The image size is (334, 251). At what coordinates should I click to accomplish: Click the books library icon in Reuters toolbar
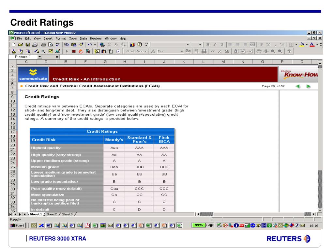point(104,51)
